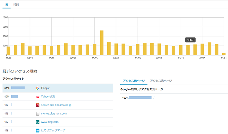Open the money.blogmura.com link
This screenshot has width=228, height=134.
[x=54, y=113]
